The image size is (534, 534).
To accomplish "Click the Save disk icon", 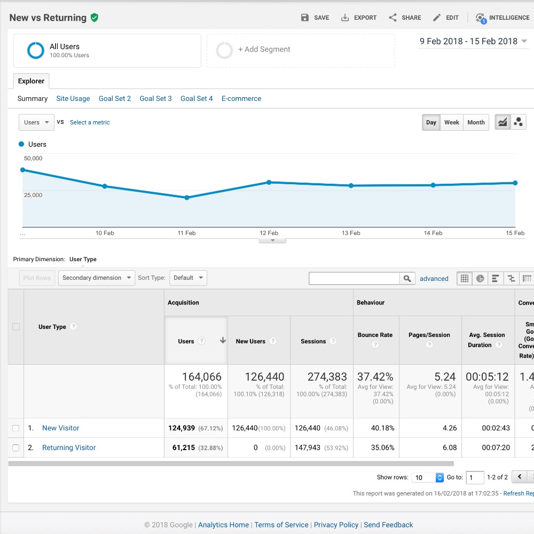I will 305,18.
